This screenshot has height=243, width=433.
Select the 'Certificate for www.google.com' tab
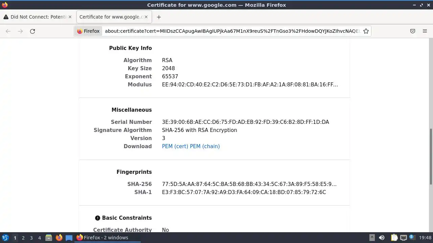(114, 17)
